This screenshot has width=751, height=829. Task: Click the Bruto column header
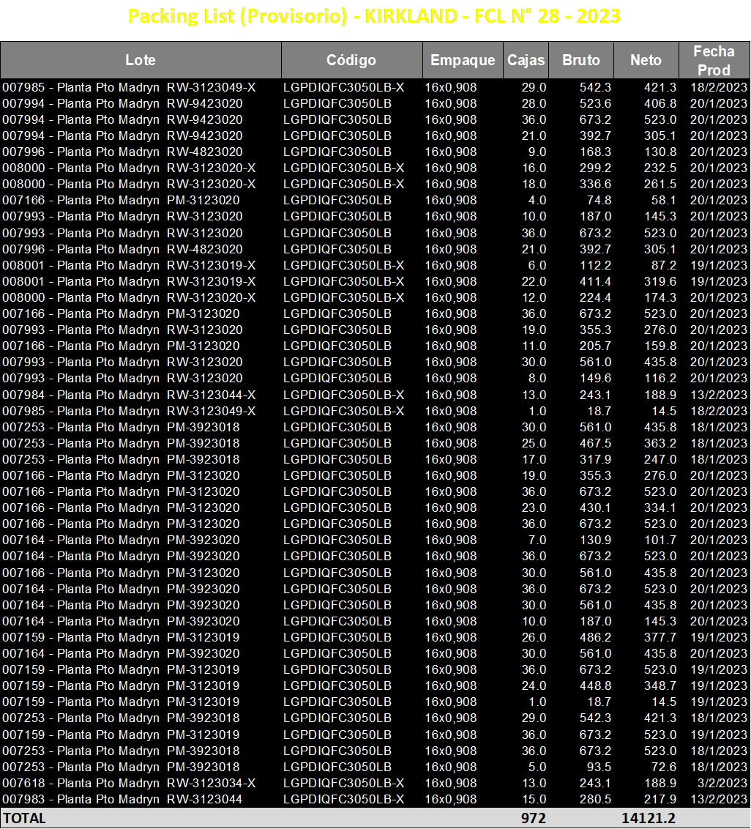coord(581,60)
